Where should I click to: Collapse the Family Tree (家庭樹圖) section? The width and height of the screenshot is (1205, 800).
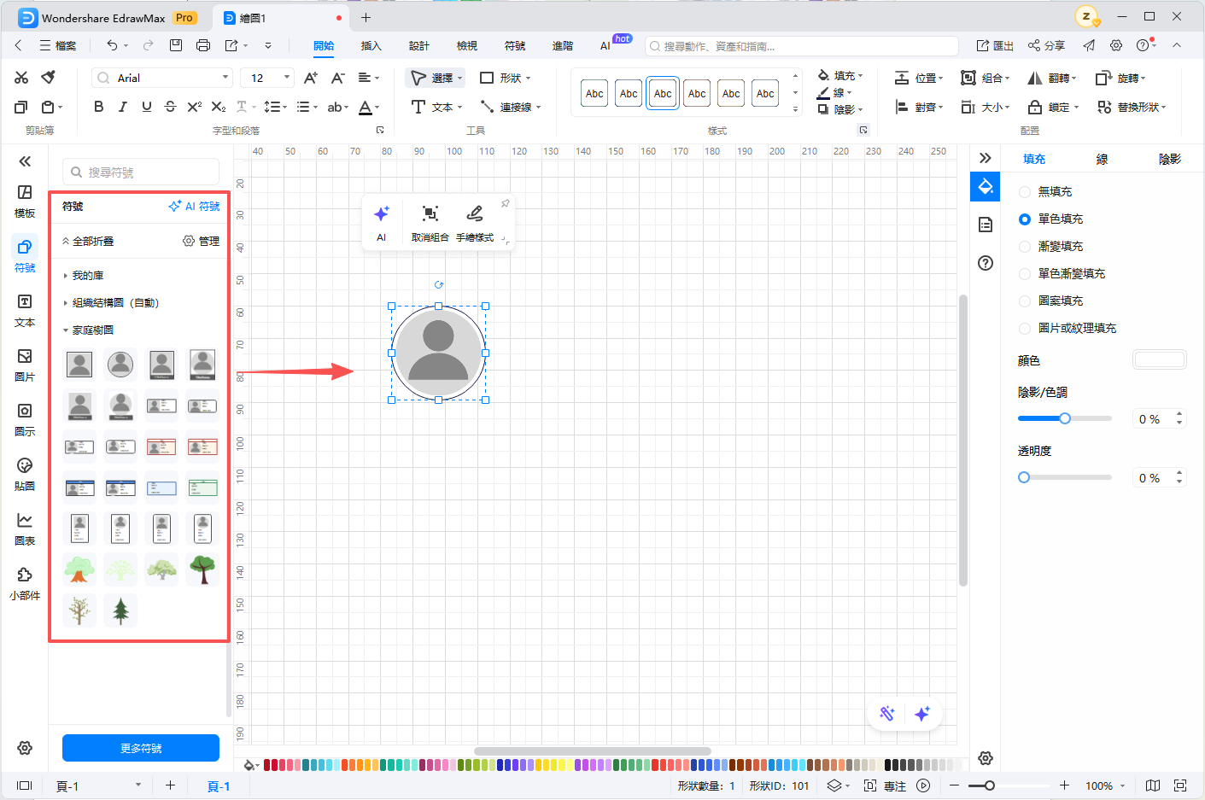(92, 330)
